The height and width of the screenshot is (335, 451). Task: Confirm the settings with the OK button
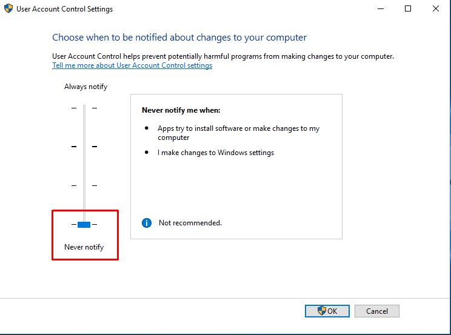tap(327, 311)
